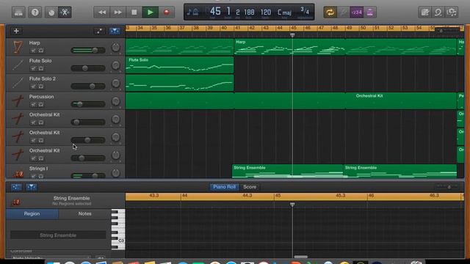Image resolution: width=470 pixels, height=264 pixels.
Task: Toggle the editor Catch playhead button
Action: click(x=31, y=188)
